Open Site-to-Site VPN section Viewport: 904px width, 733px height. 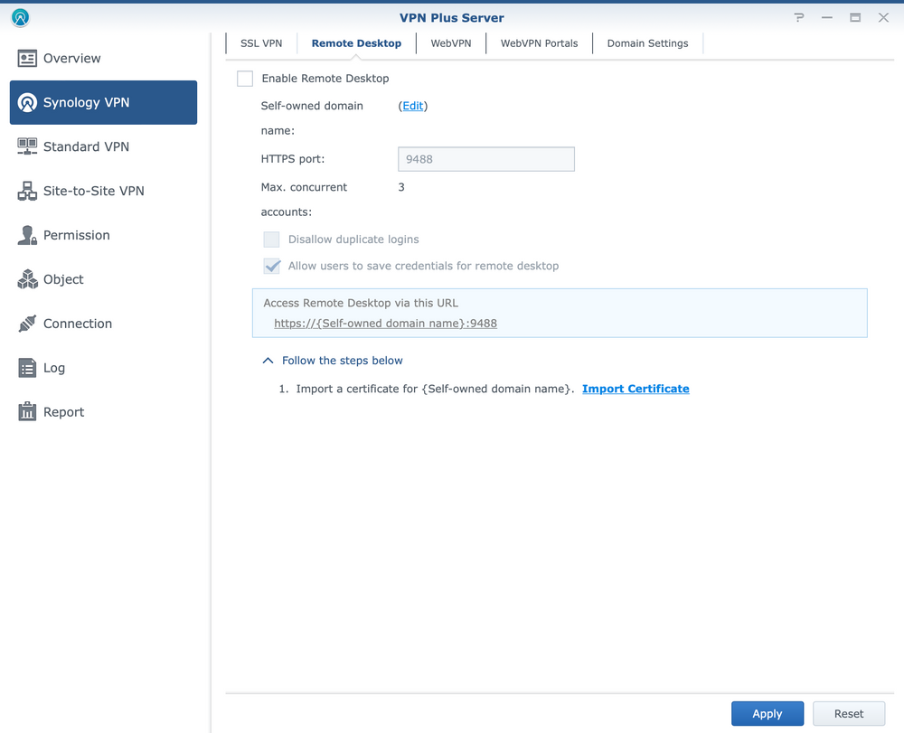103,191
